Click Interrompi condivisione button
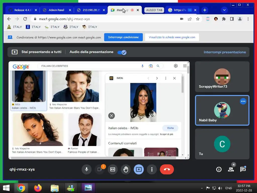The width and height of the screenshot is (257, 193). (123, 37)
